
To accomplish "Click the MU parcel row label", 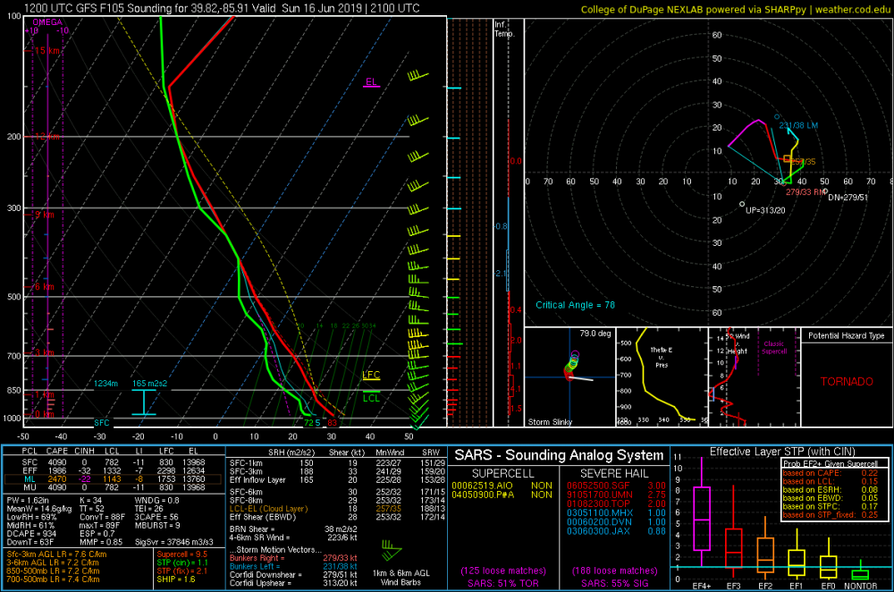I will (x=30, y=487).
